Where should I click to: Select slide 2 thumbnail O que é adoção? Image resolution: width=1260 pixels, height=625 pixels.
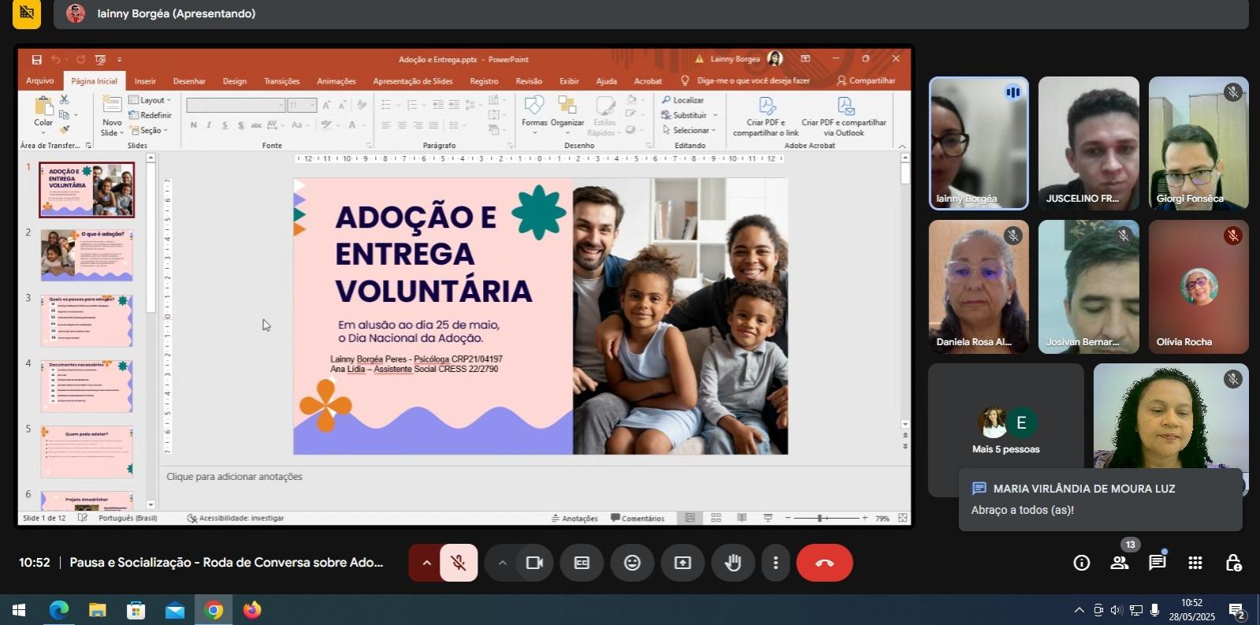click(87, 255)
